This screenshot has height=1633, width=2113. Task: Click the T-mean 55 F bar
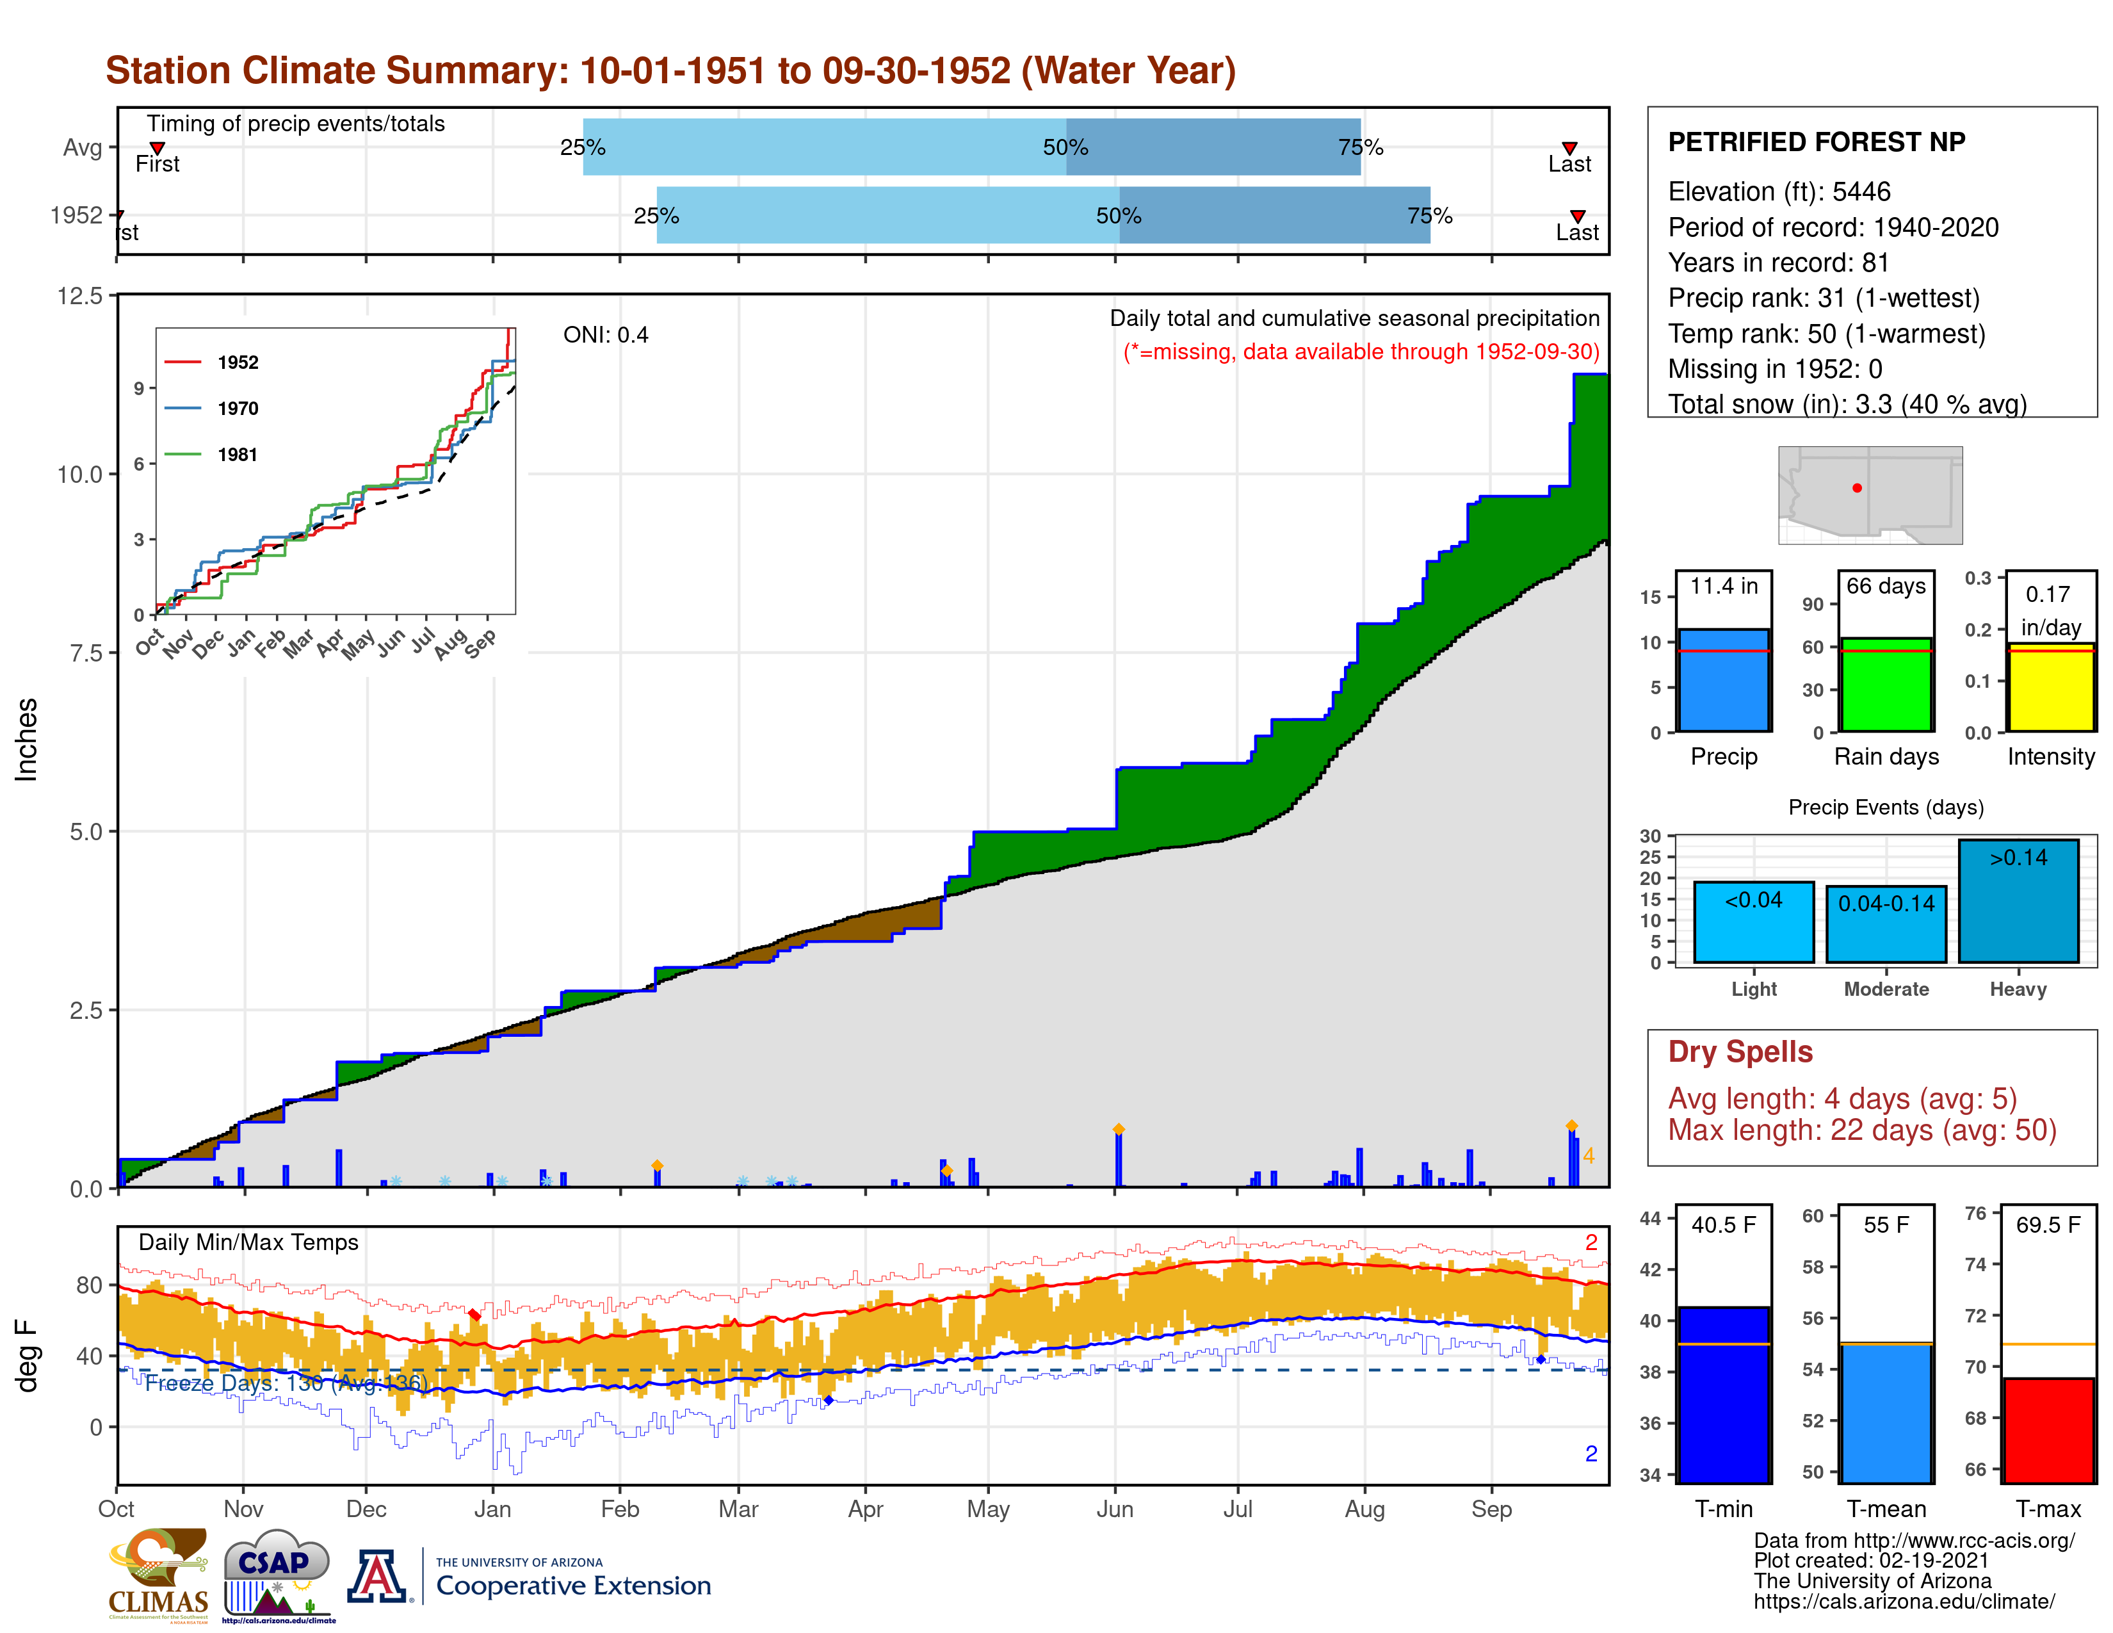coord(1886,1411)
